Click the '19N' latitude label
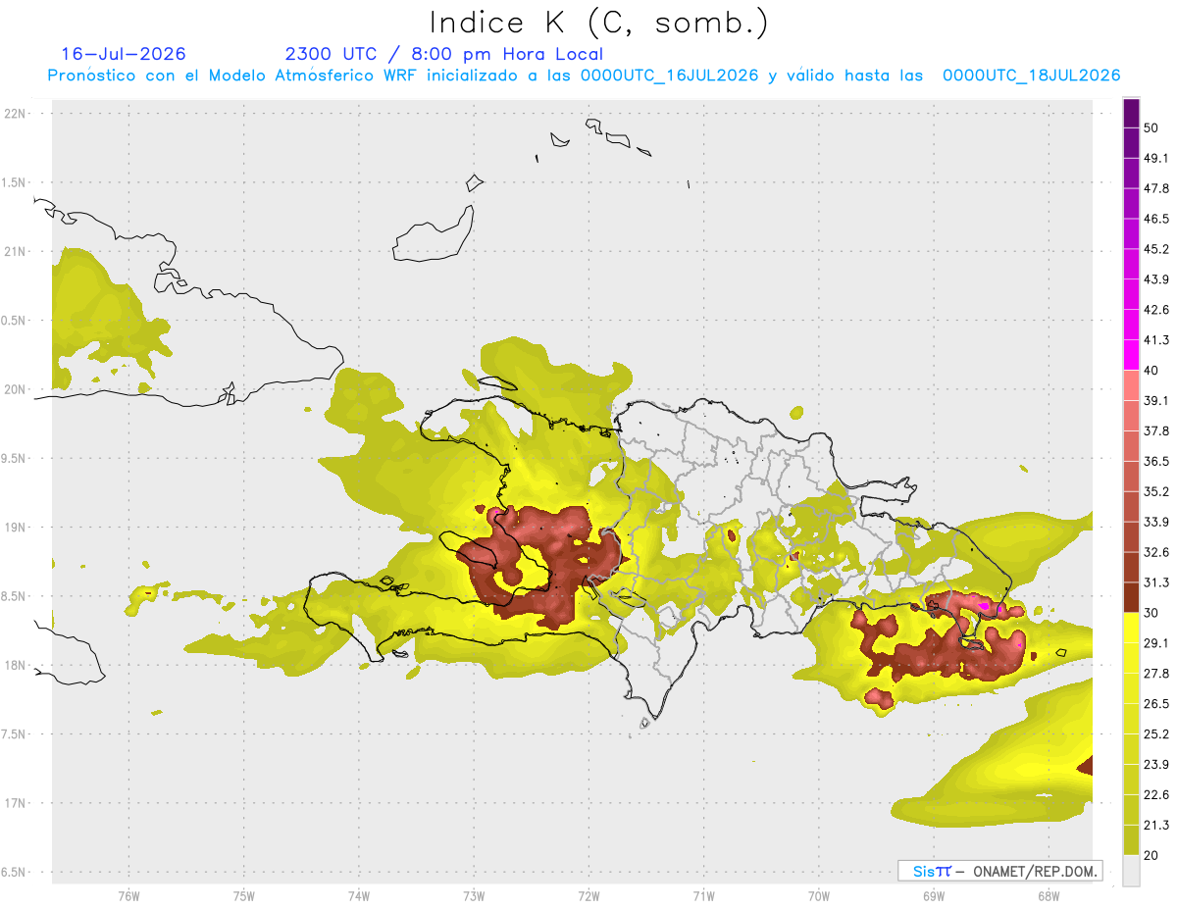 [x=16, y=527]
